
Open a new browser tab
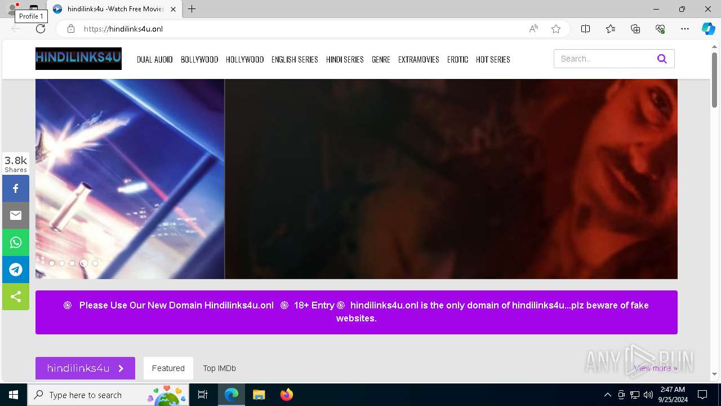(192, 9)
